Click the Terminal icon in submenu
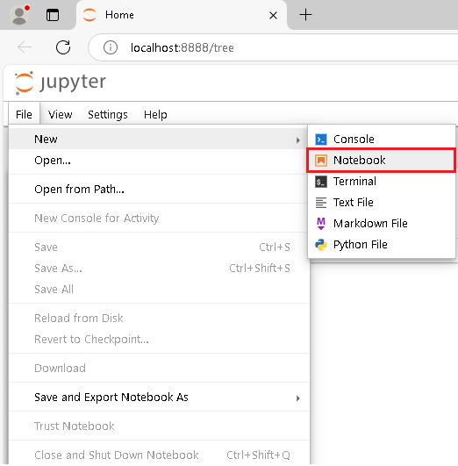Screen dimensions: 458x466 coord(321,182)
